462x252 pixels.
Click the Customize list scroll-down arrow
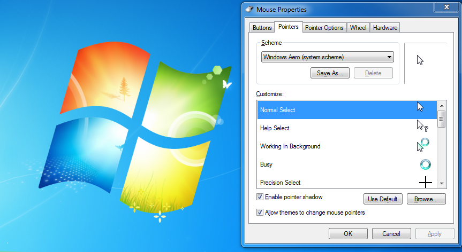point(441,184)
